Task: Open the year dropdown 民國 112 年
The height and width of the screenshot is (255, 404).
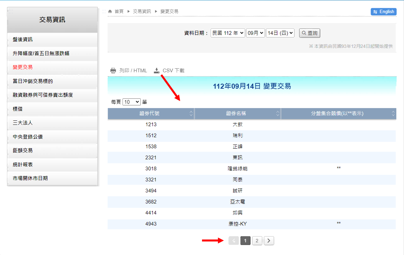Action: tap(228, 33)
